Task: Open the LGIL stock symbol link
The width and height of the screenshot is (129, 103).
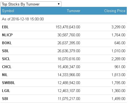Action: click(6, 91)
